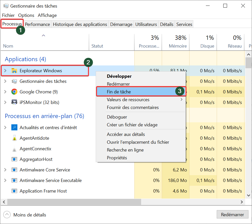Expand the Google Chrome (9) group
252x224 pixels.
tap(5, 92)
